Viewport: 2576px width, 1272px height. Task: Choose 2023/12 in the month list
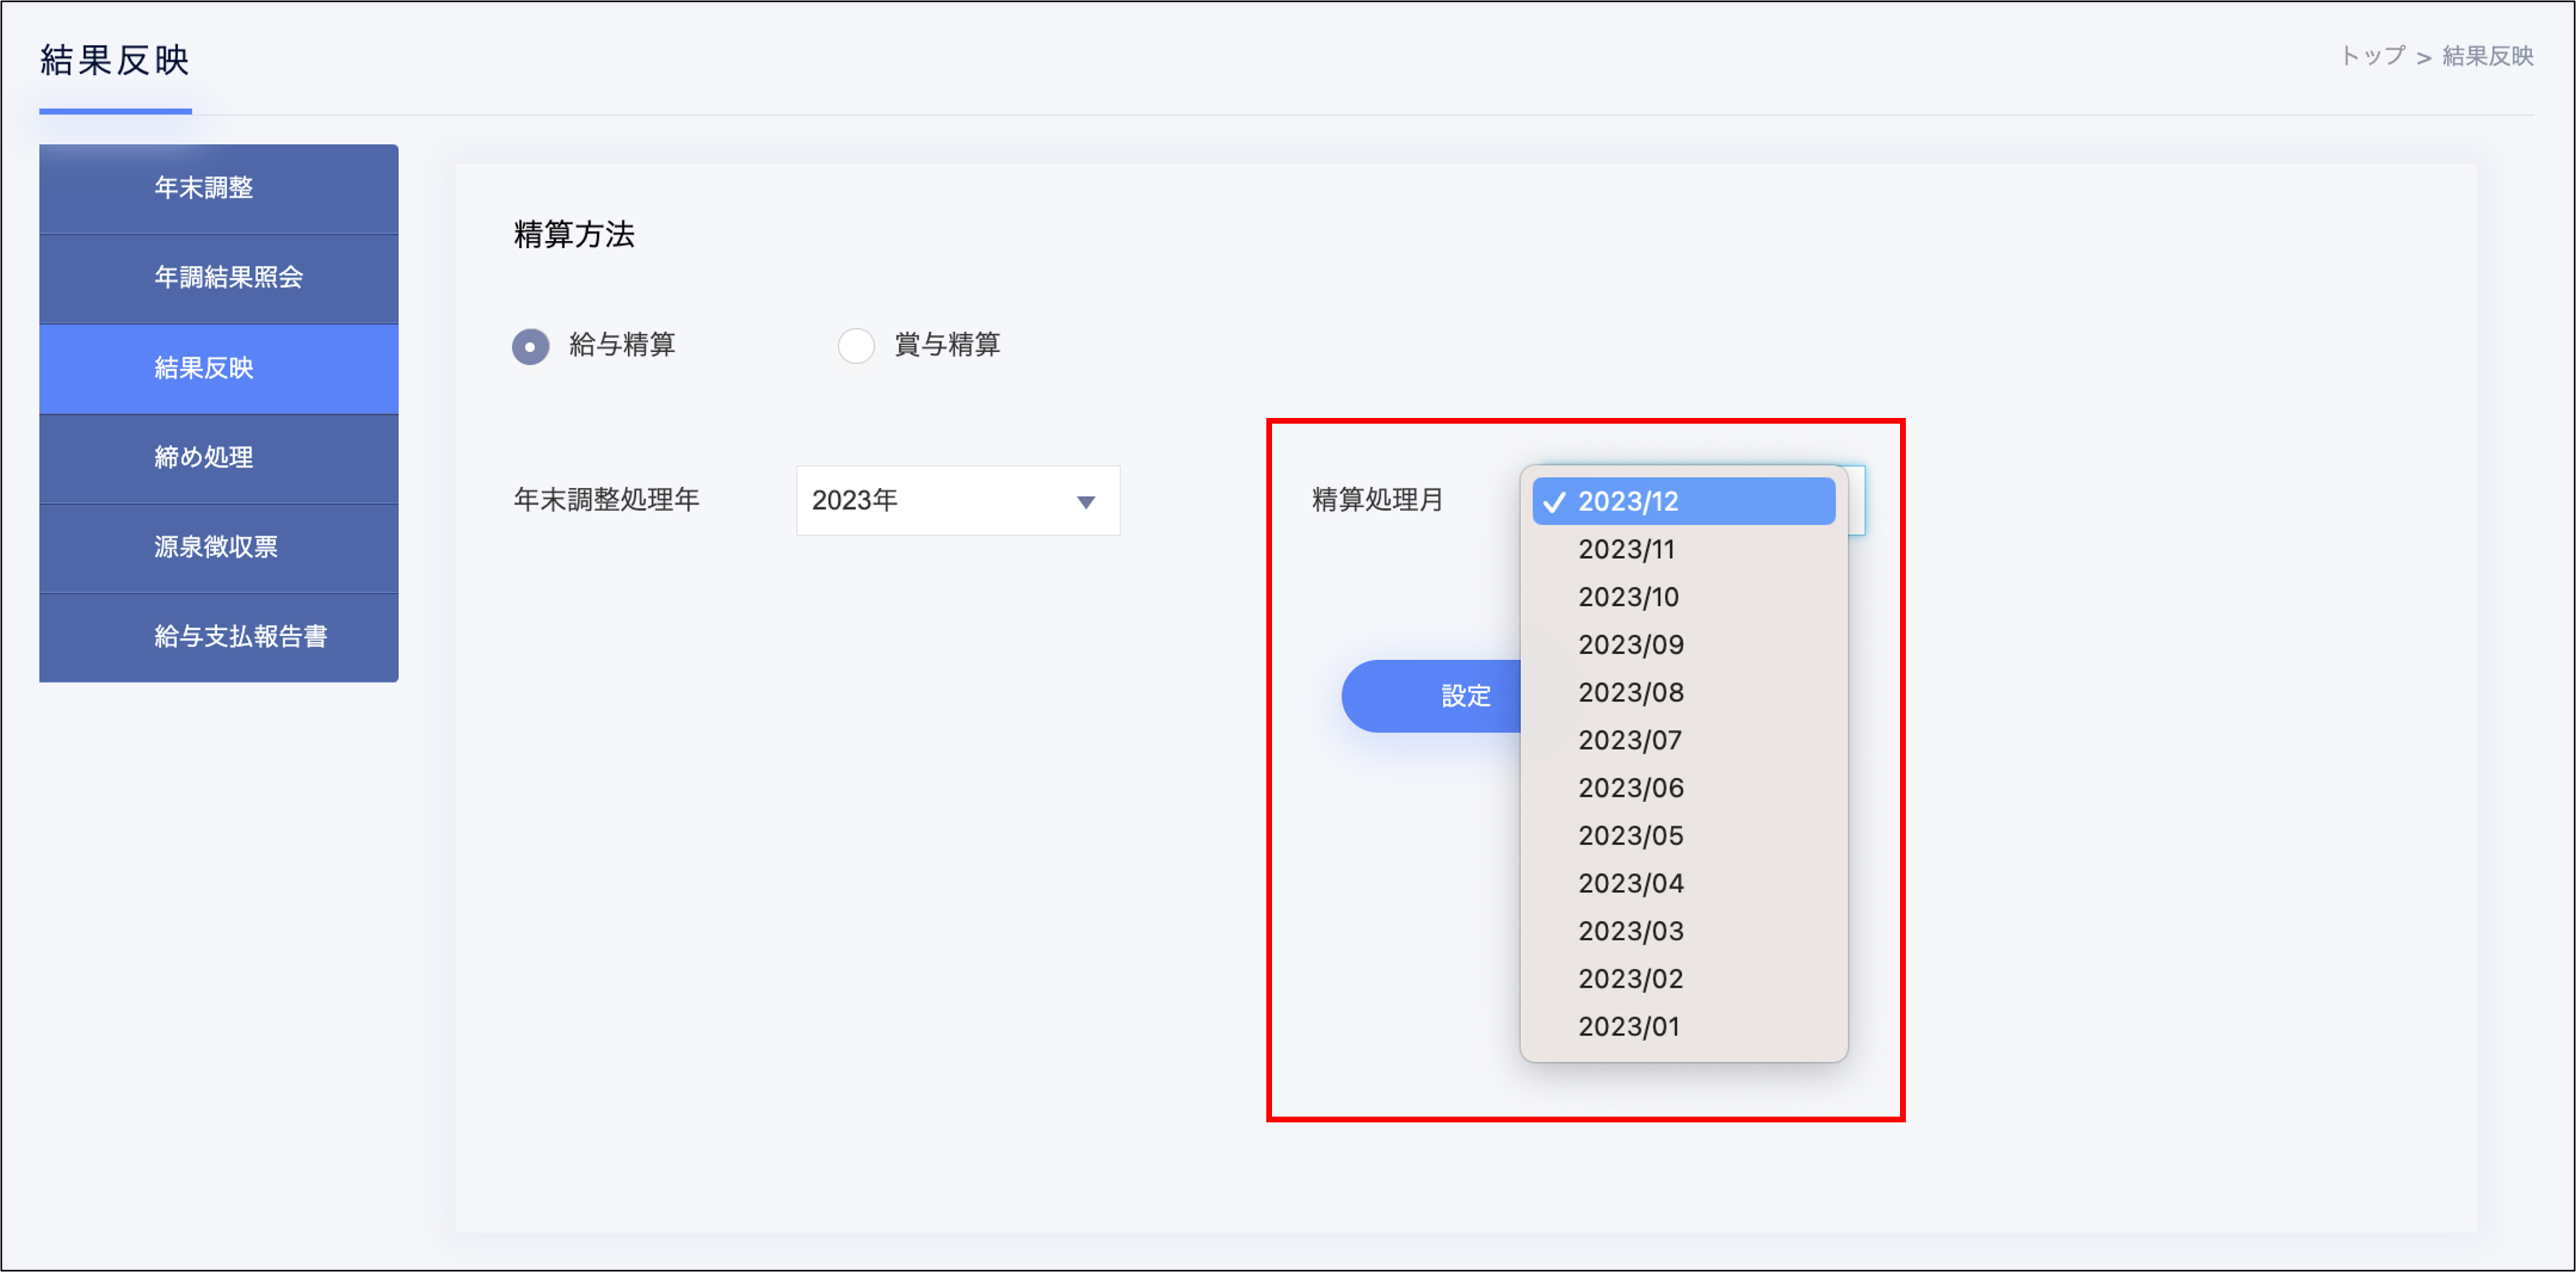click(1683, 501)
